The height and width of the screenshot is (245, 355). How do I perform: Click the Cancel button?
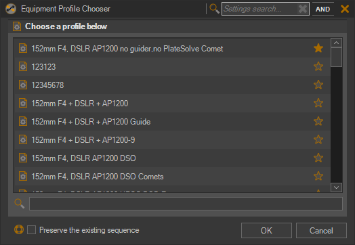coord(321,231)
